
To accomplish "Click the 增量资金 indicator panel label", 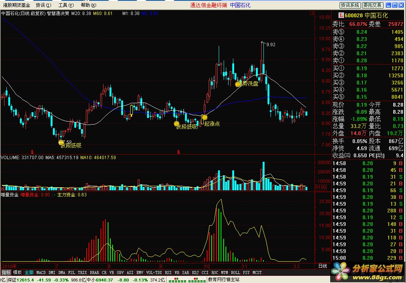I will (10, 194).
